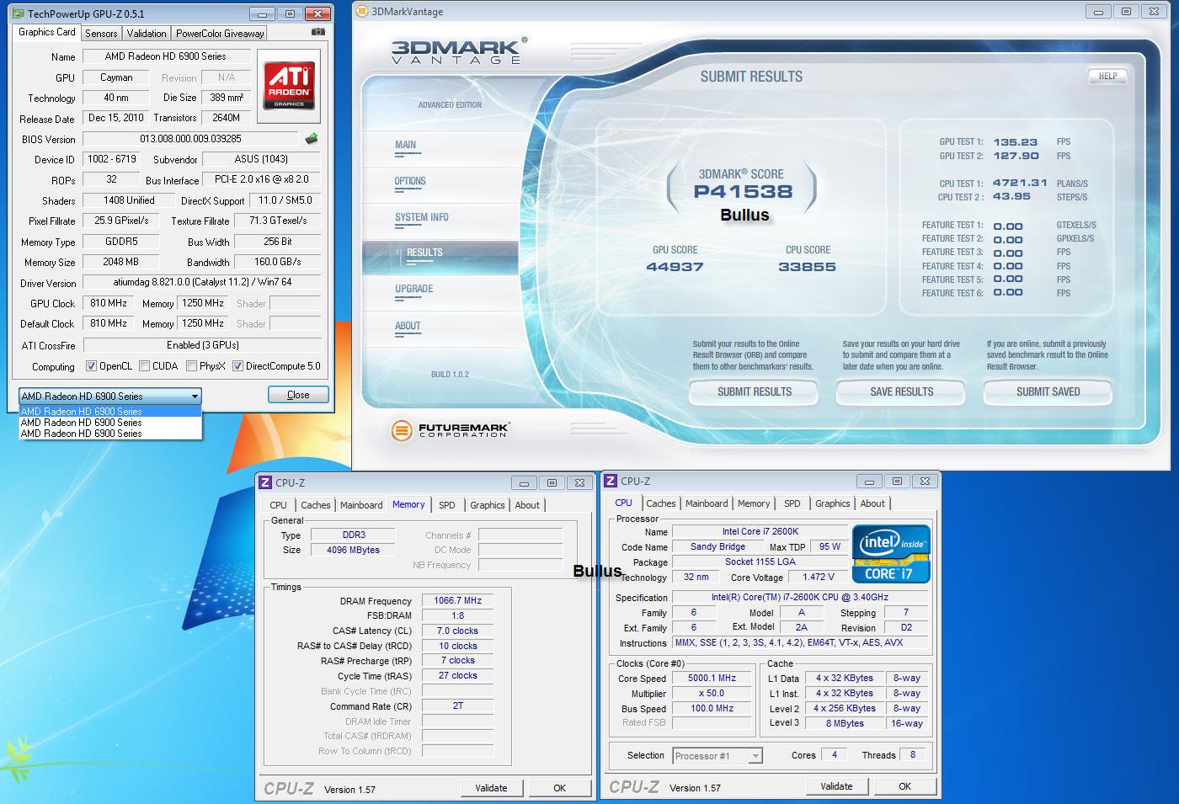Click OK in the CPU CPU-Z window
This screenshot has width=1179, height=804.
coord(904,786)
